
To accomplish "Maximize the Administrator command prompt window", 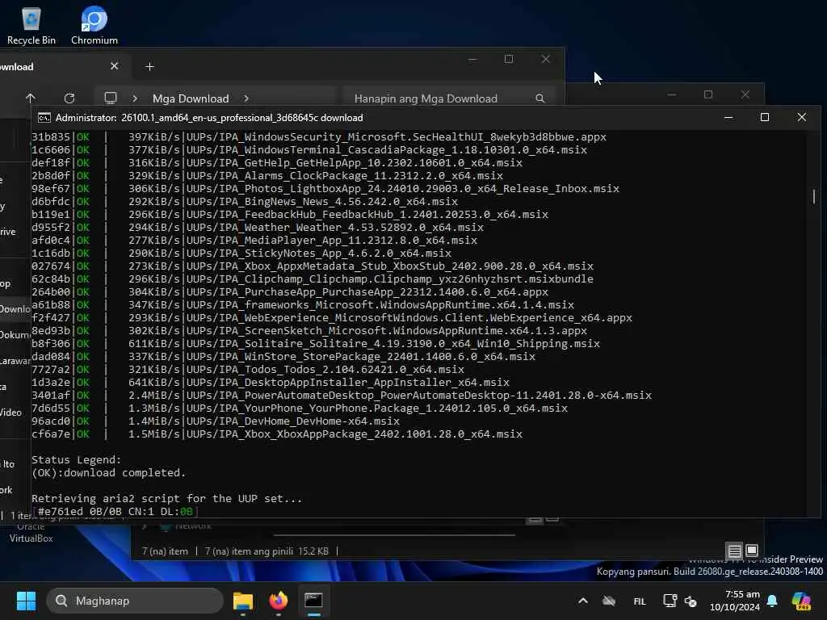I will (x=765, y=117).
